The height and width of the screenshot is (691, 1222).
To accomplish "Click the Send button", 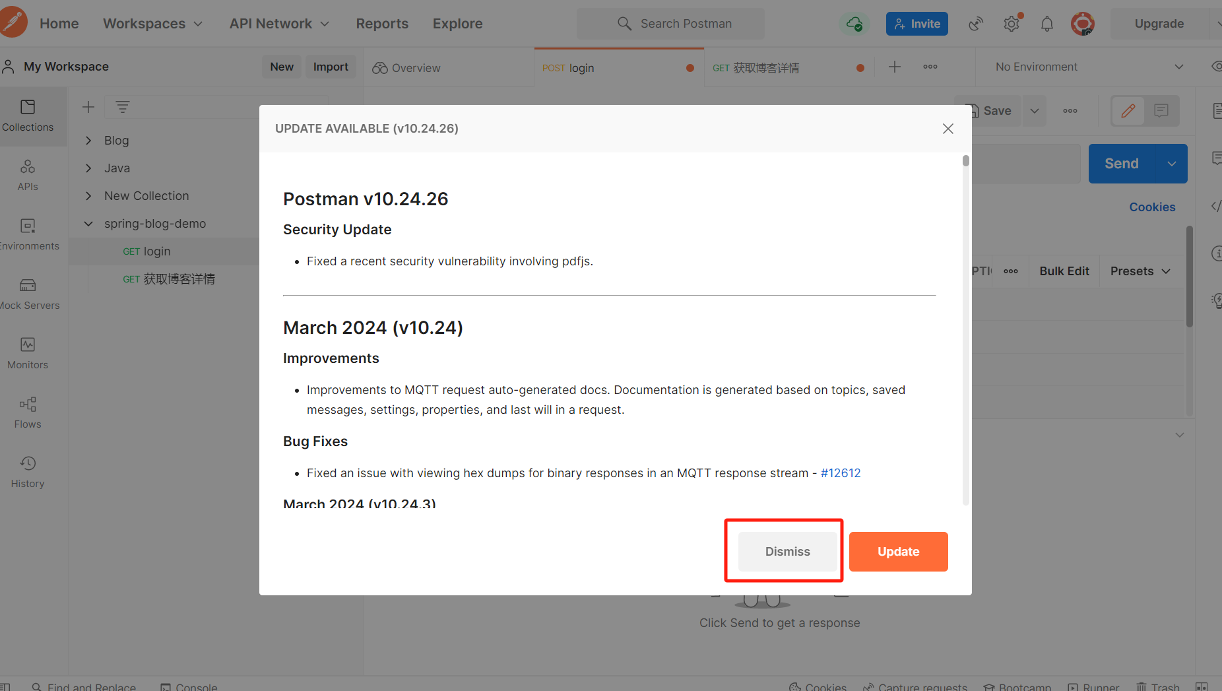I will 1122,164.
